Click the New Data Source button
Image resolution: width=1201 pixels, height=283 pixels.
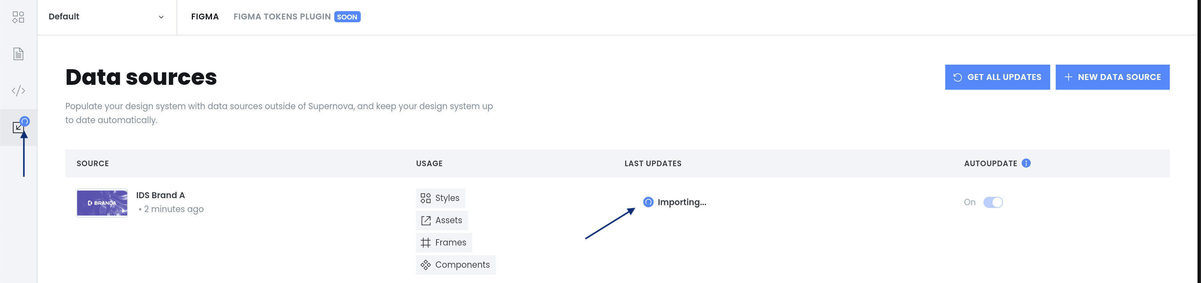(x=1112, y=78)
